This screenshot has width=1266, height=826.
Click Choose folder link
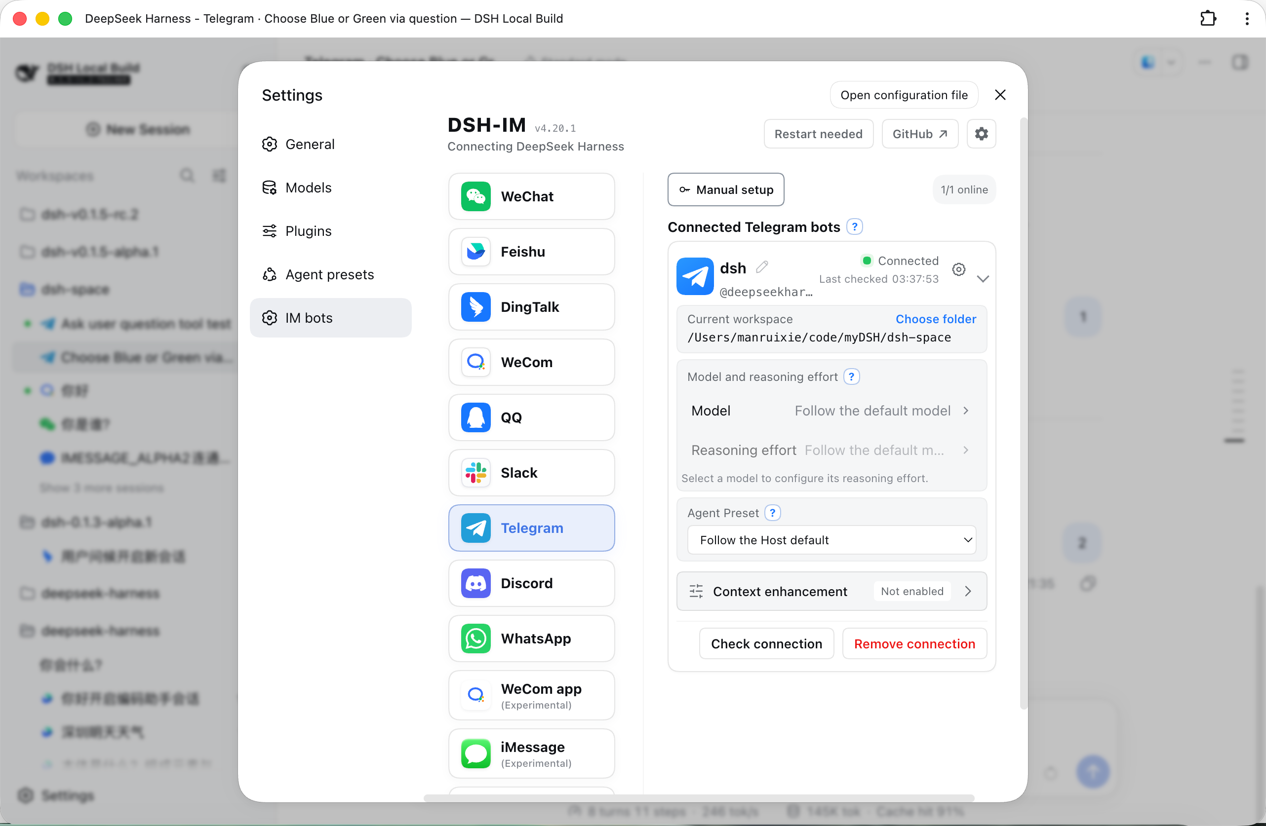[936, 319]
